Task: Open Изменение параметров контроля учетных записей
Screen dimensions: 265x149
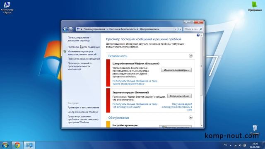Action: [82, 53]
